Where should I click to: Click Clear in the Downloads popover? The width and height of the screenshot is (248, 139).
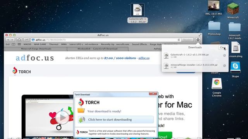pos(223,47)
